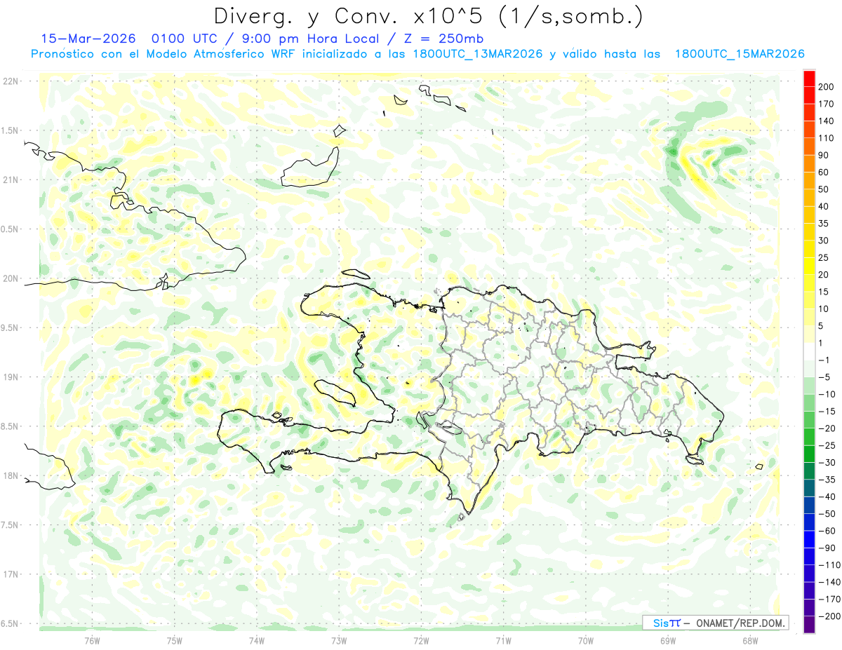Viewport: 842px width, 650px height.
Task: Click the '-15' value on the color scale
Action: (828, 412)
